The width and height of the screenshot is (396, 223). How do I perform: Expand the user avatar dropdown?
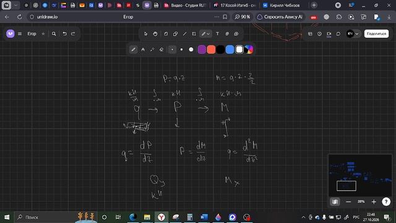pos(357,34)
